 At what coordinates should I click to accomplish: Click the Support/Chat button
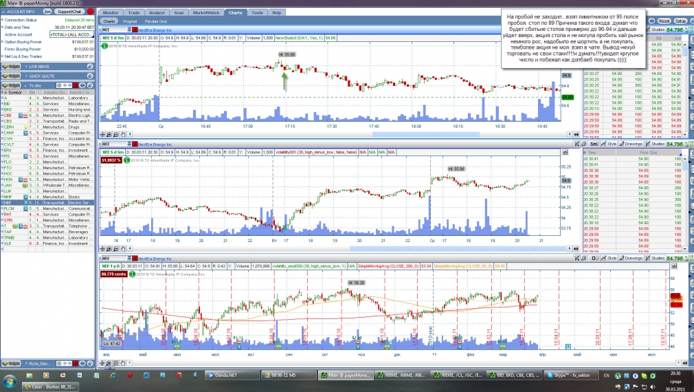(70, 11)
